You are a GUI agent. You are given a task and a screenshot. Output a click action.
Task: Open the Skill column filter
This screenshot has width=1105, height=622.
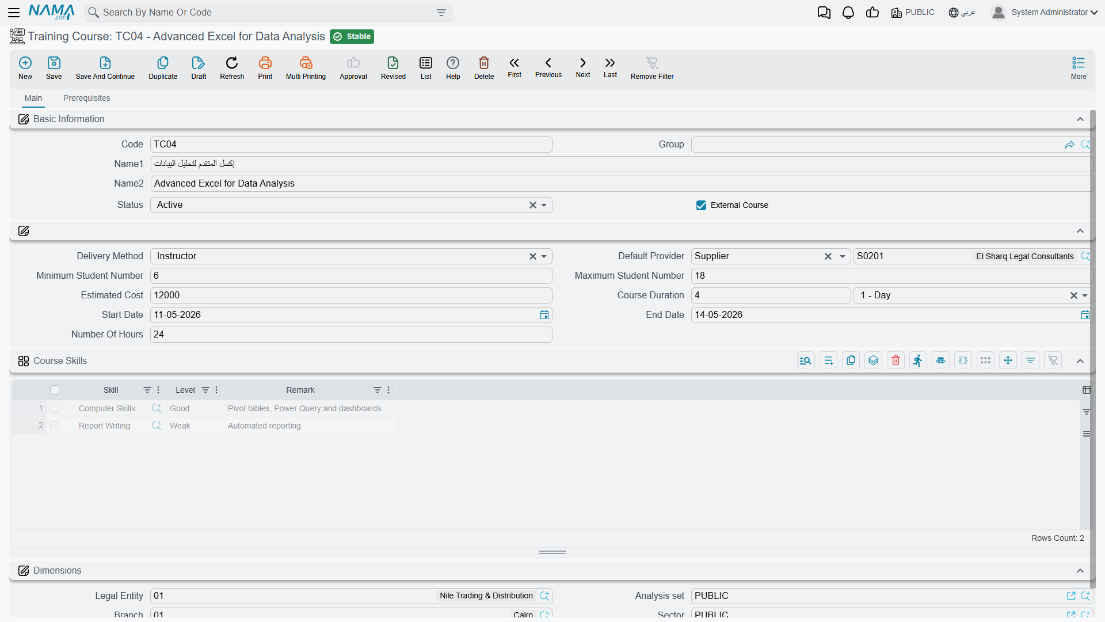tap(147, 390)
